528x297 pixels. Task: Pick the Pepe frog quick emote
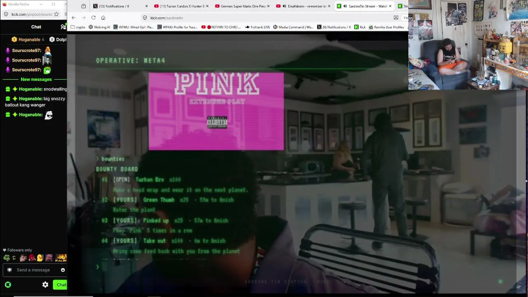(7, 258)
